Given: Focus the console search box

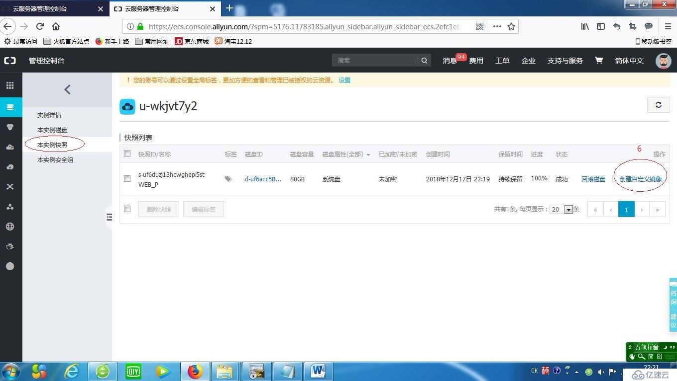Looking at the screenshot, I should click(x=375, y=61).
